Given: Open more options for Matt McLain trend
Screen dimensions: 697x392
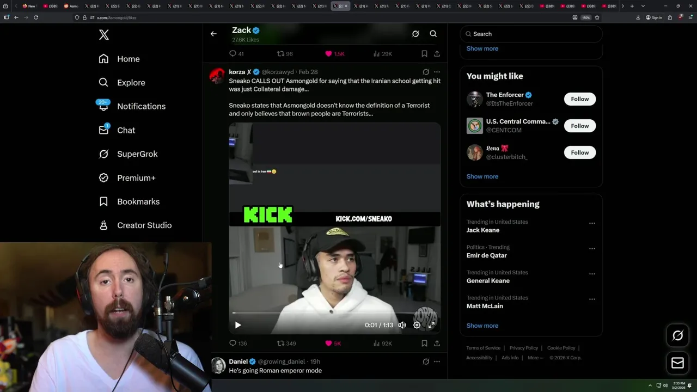Looking at the screenshot, I should point(592,299).
